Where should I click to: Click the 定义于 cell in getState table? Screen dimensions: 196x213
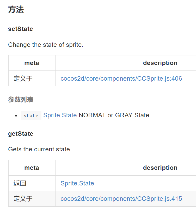tap(23, 199)
